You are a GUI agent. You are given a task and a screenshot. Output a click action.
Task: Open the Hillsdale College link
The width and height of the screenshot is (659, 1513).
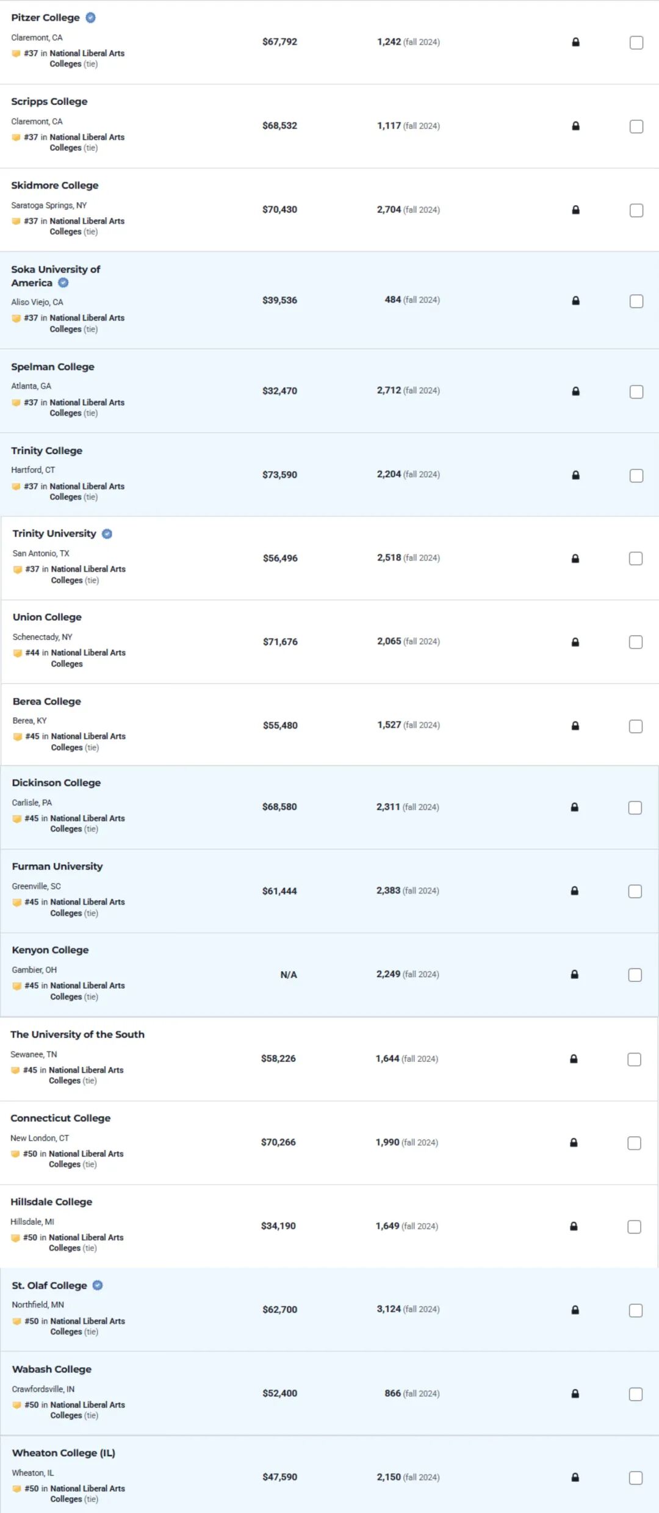click(51, 1201)
